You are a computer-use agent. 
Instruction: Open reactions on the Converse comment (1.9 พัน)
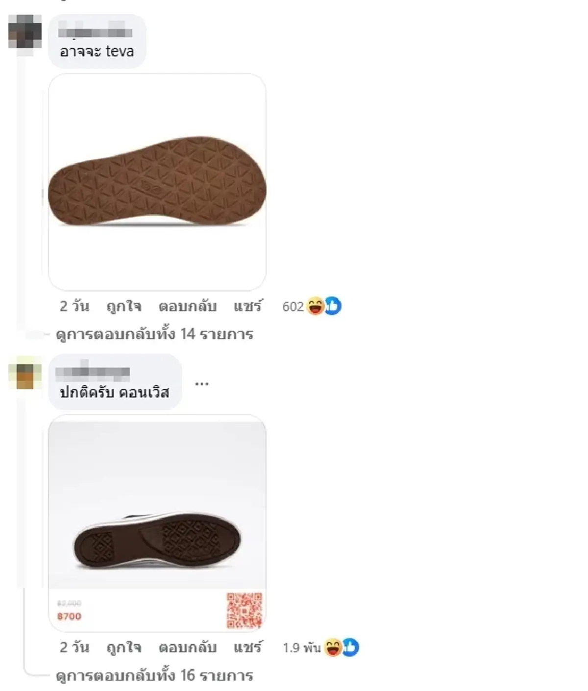pyautogui.click(x=320, y=647)
